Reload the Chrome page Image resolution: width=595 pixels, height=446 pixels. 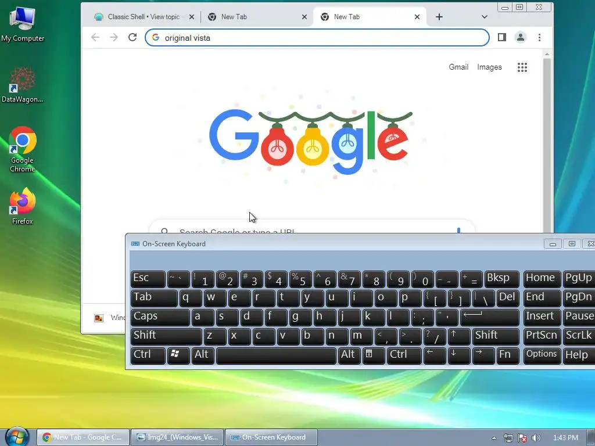click(x=132, y=37)
